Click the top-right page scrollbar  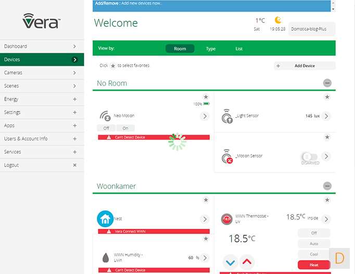pyautogui.click(x=333, y=6)
